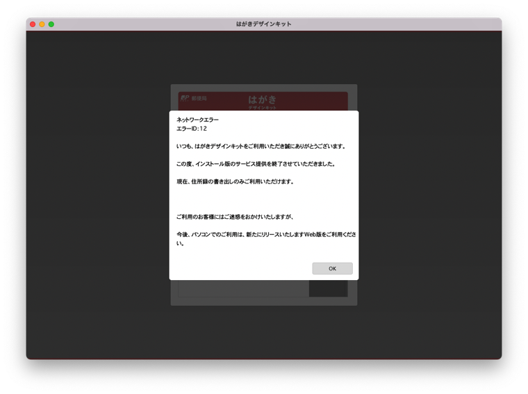Click the ネットワークエラー heading text

click(x=198, y=120)
